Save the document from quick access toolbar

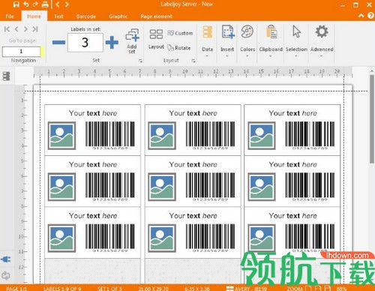(16, 4)
